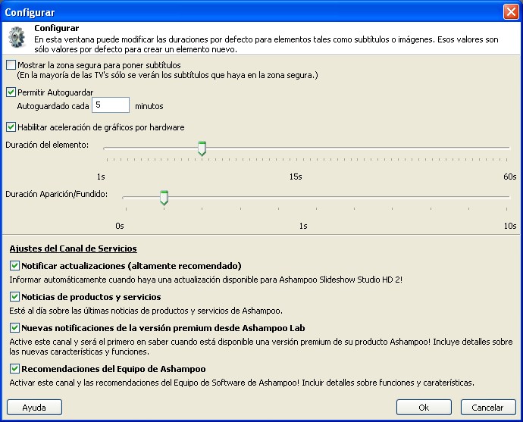Click the 1s label under Aparición/Fundido slider
Screen dimensions: 523x422
click(303, 226)
